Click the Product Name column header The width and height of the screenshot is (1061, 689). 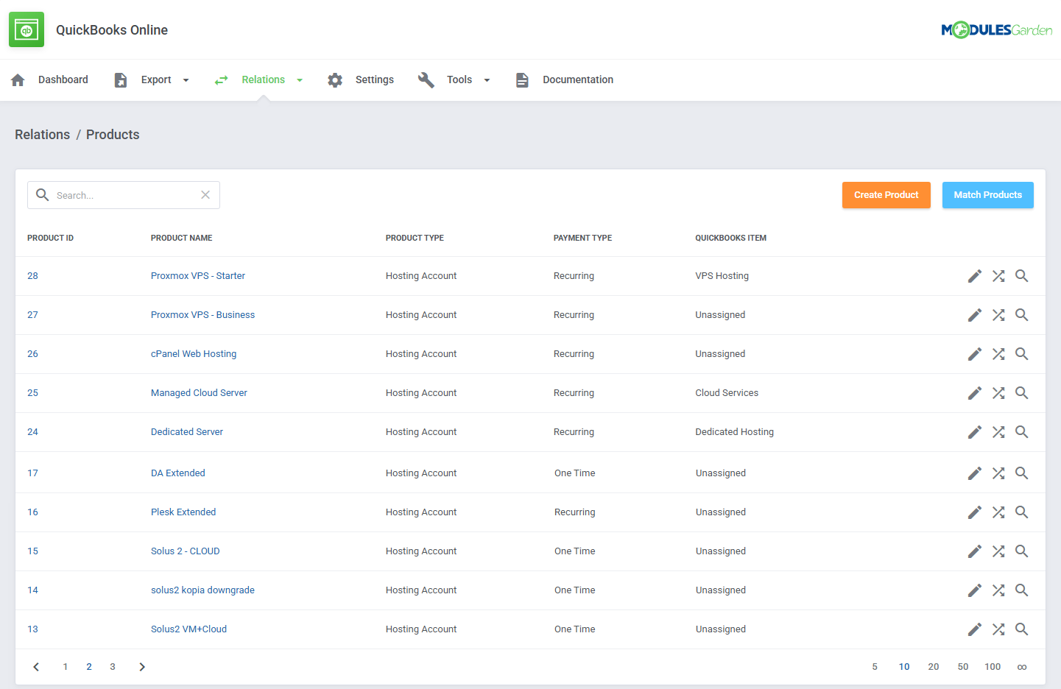182,239
